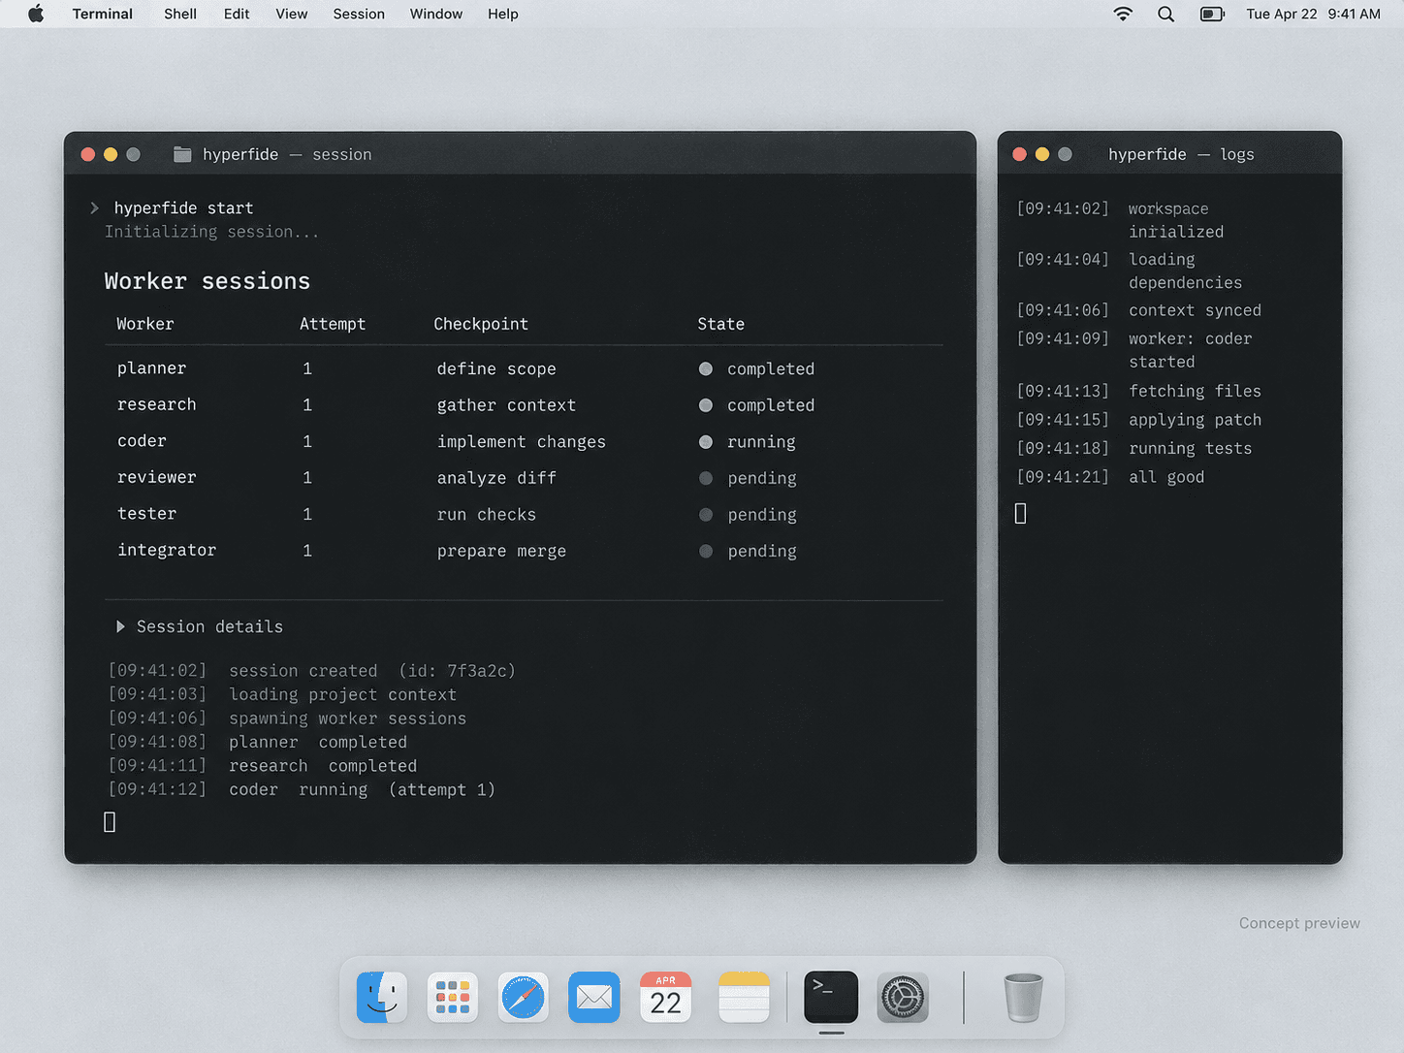Open Finder from the dock
Image resolution: width=1404 pixels, height=1053 pixels.
382,998
